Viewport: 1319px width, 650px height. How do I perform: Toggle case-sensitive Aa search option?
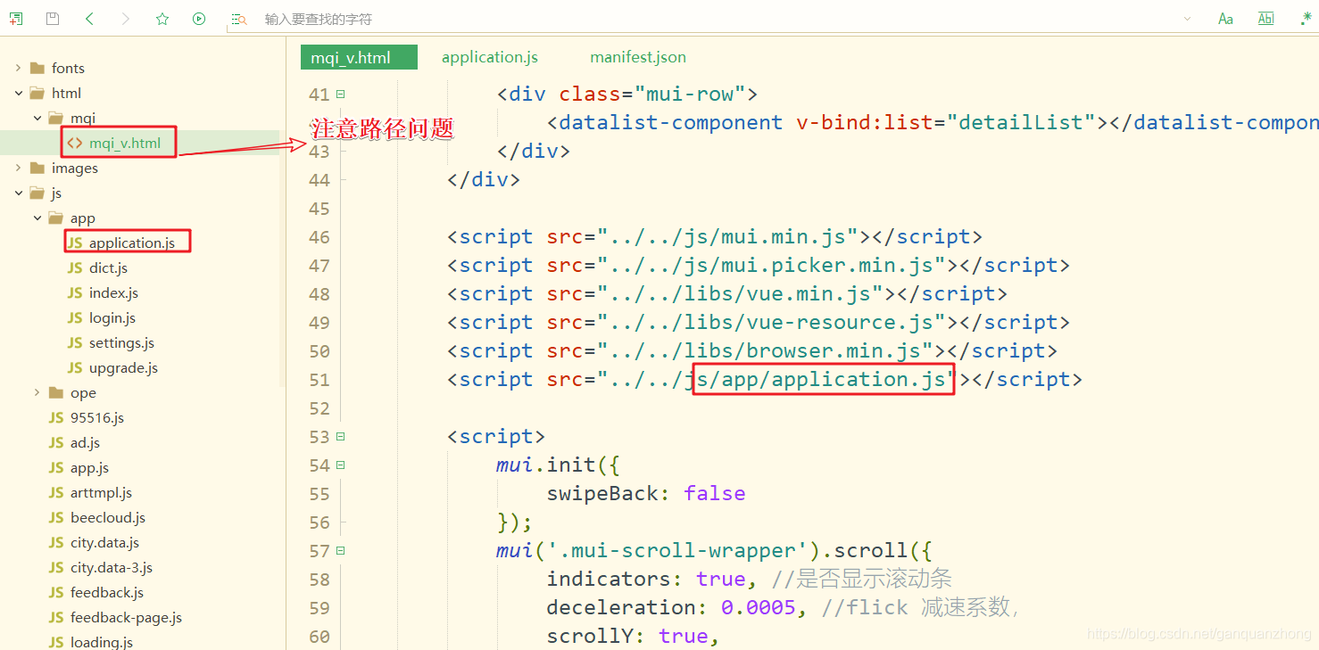coord(1226,19)
